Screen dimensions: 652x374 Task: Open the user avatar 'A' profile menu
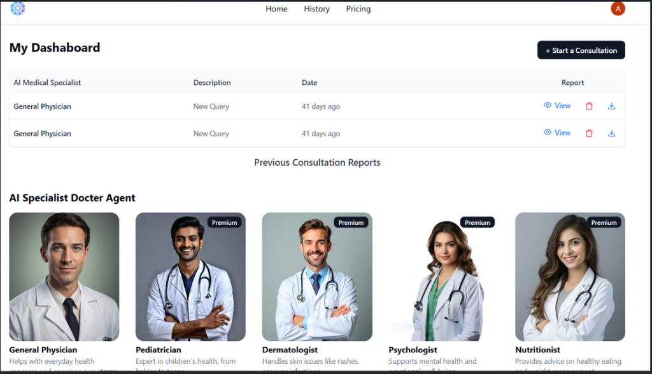pyautogui.click(x=618, y=9)
